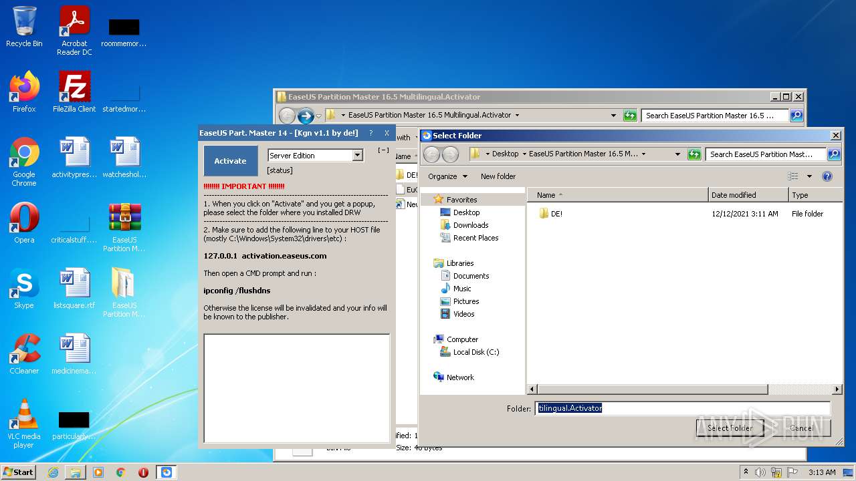Image resolution: width=856 pixels, height=481 pixels.
Task: Launch Firefox from the desktop
Action: pyautogui.click(x=24, y=92)
